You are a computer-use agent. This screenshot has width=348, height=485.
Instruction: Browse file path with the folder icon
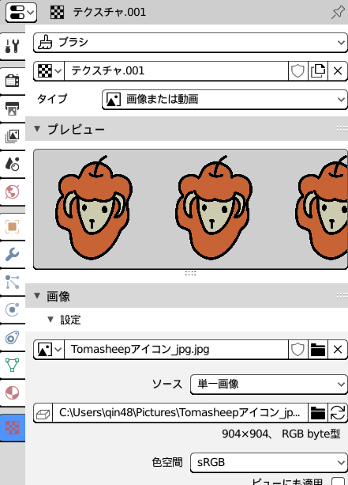tap(318, 413)
